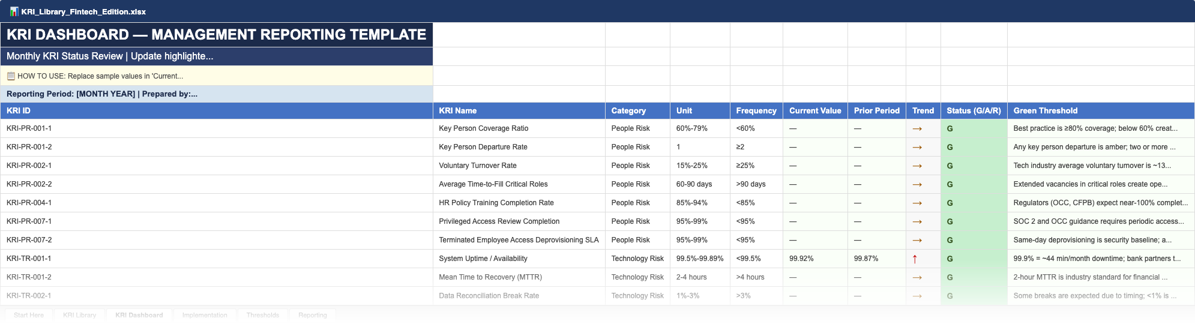Click the green status cell for System Uptime row
Screen dimensions: 1195x324
tap(974, 259)
